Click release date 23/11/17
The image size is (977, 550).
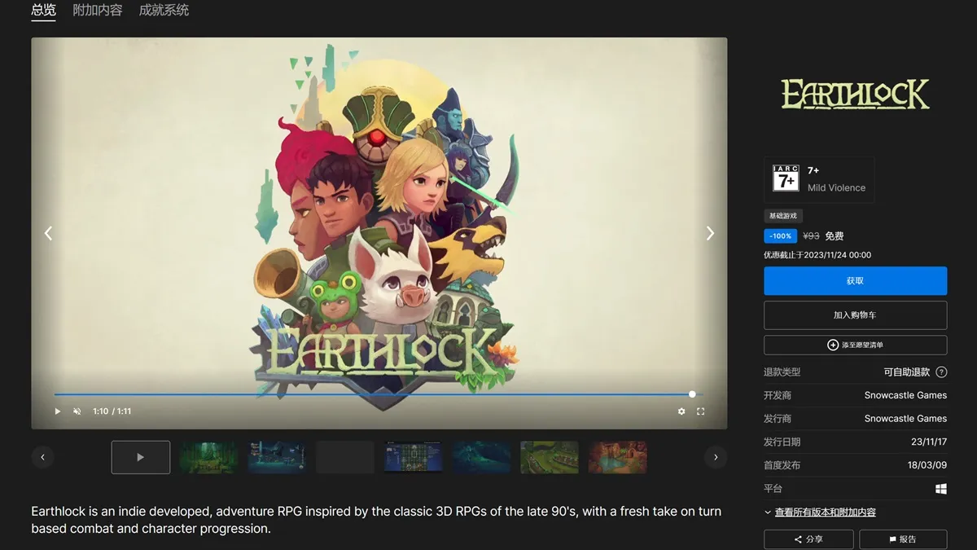pyautogui.click(x=929, y=442)
